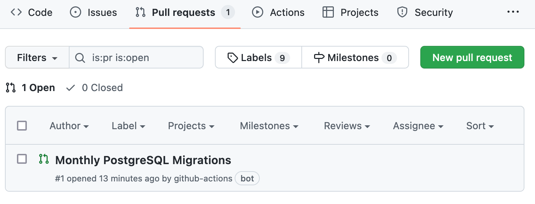Open the Milestones page
This screenshot has height=204, width=535.
[355, 57]
